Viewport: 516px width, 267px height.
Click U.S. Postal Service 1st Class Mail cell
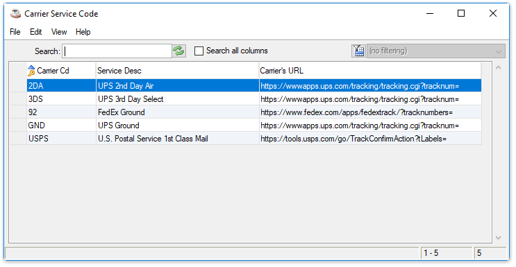178,139
